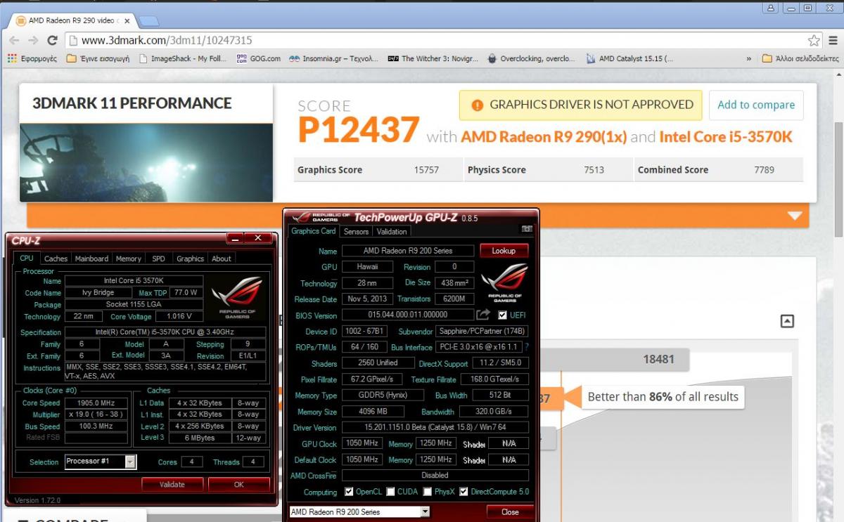Image resolution: width=844 pixels, height=522 pixels.
Task: Click the Close button in GPU-Z
Action: coord(510,512)
